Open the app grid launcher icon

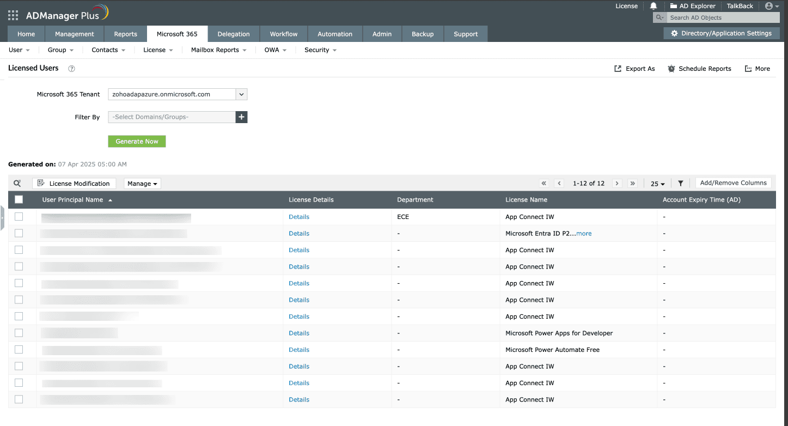(x=13, y=15)
